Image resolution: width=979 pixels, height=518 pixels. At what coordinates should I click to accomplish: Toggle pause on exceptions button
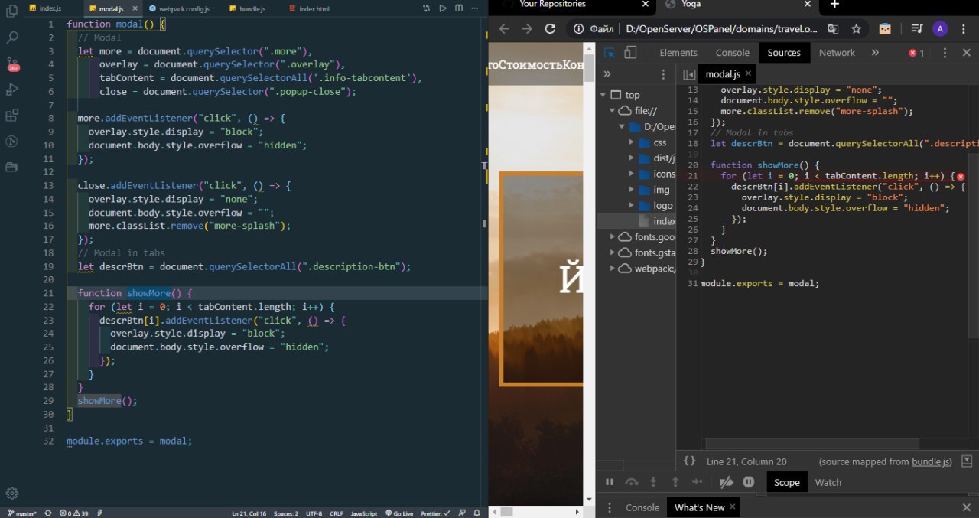(x=749, y=482)
